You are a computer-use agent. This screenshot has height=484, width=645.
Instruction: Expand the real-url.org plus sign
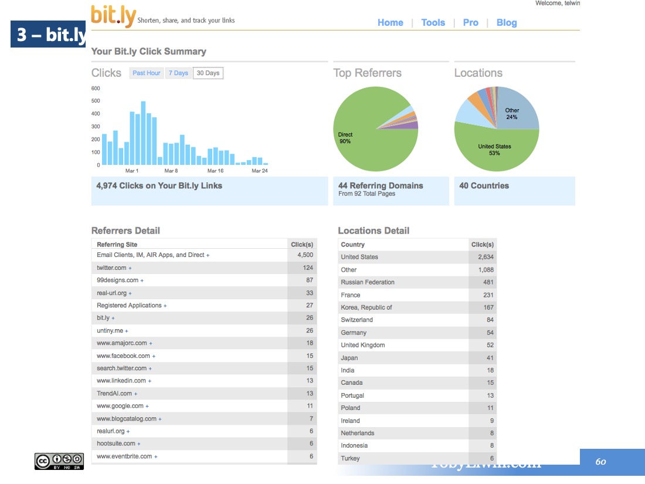[x=130, y=293]
